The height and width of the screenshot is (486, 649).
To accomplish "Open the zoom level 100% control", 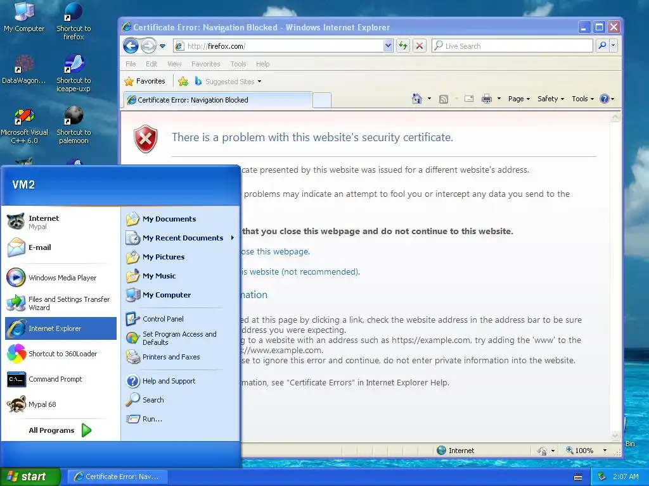I will tap(586, 451).
